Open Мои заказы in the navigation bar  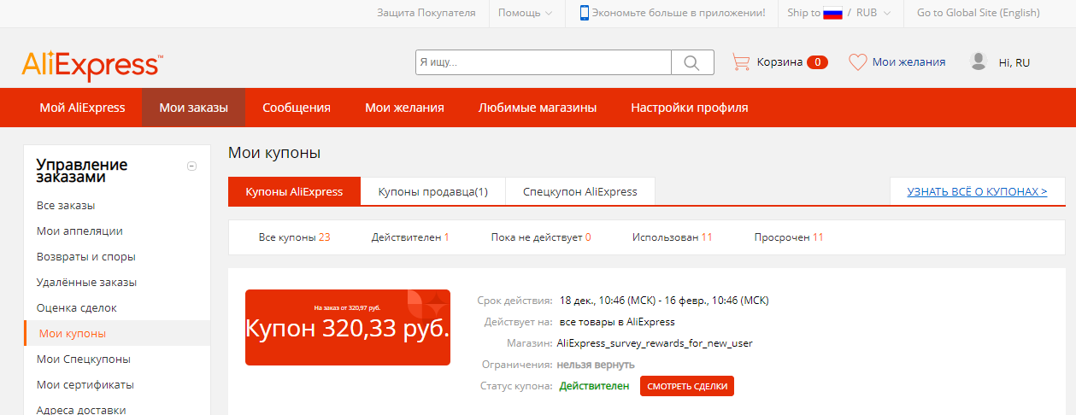click(193, 108)
